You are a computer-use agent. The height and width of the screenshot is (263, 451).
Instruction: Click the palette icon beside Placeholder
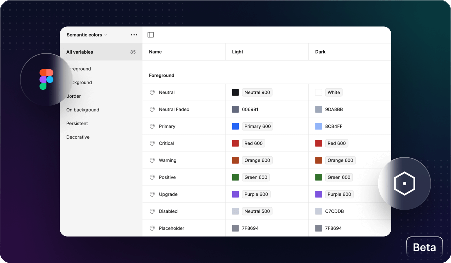tap(152, 228)
